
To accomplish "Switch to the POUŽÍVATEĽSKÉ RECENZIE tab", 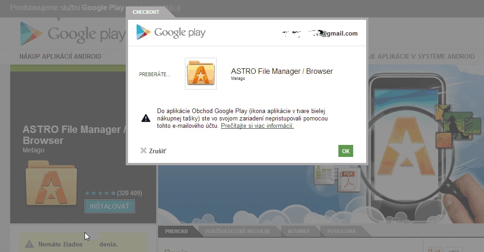I will pos(238,231).
